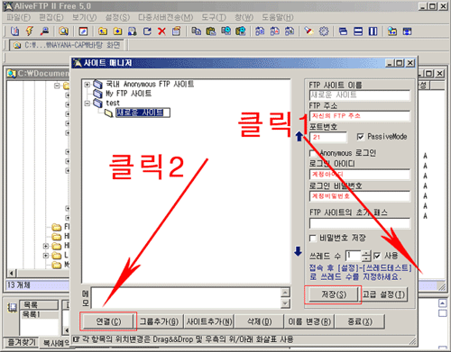
Task: Open the 파일(F) menu
Action: pyautogui.click(x=19, y=17)
